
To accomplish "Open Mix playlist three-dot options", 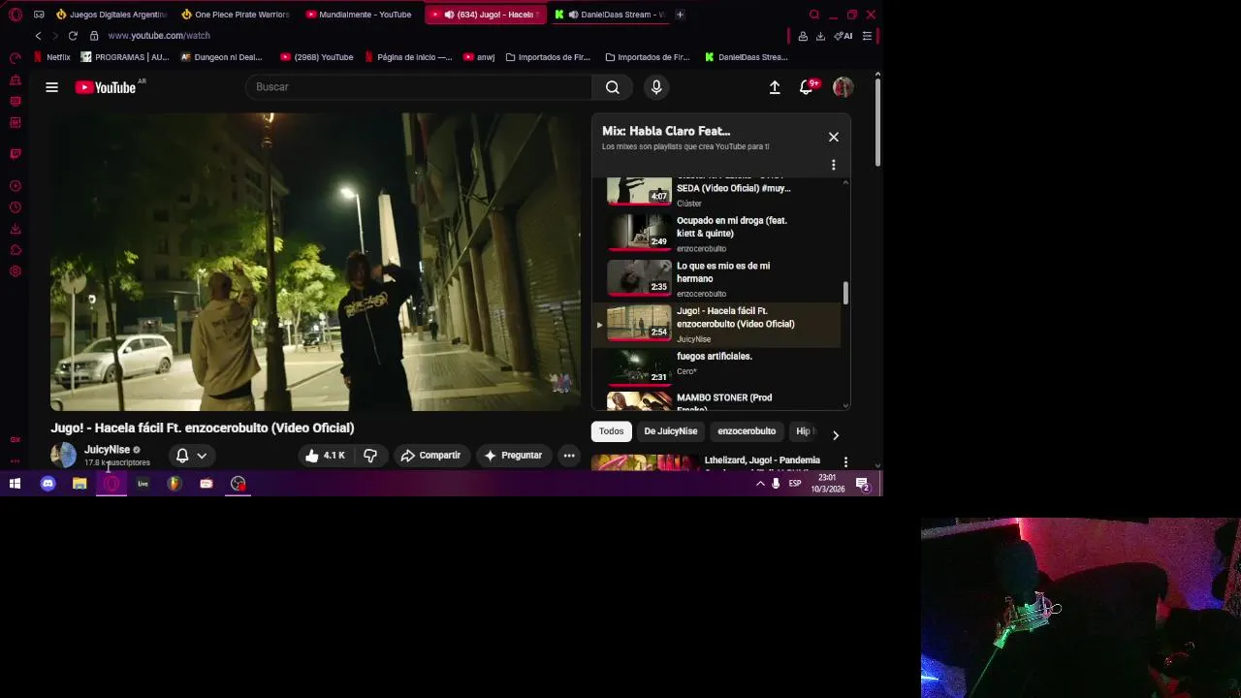I will point(833,165).
